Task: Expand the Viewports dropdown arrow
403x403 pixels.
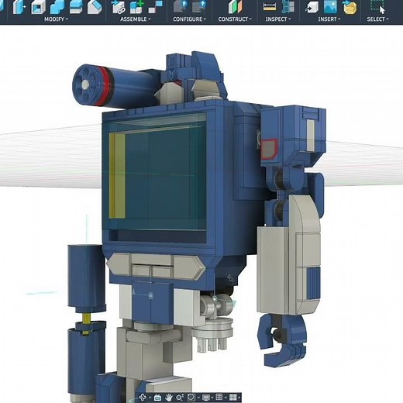Action: pyautogui.click(x=239, y=398)
